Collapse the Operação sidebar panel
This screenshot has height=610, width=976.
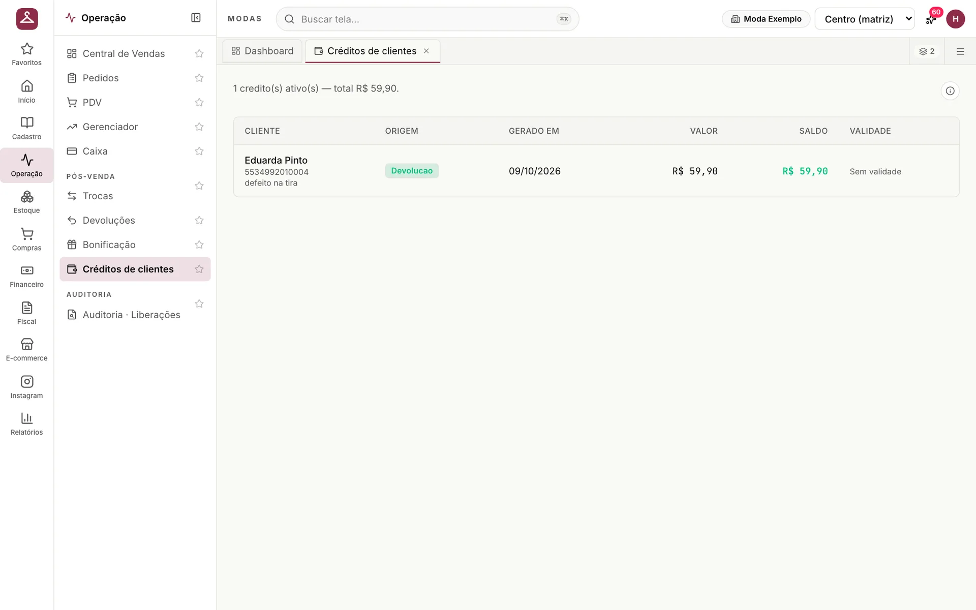click(196, 18)
